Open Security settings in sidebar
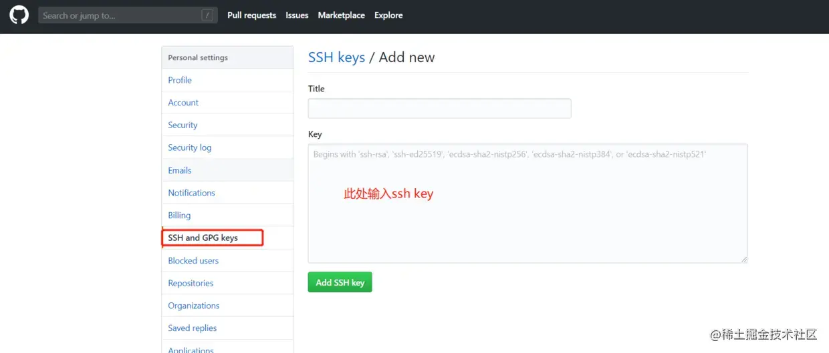 pos(227,125)
